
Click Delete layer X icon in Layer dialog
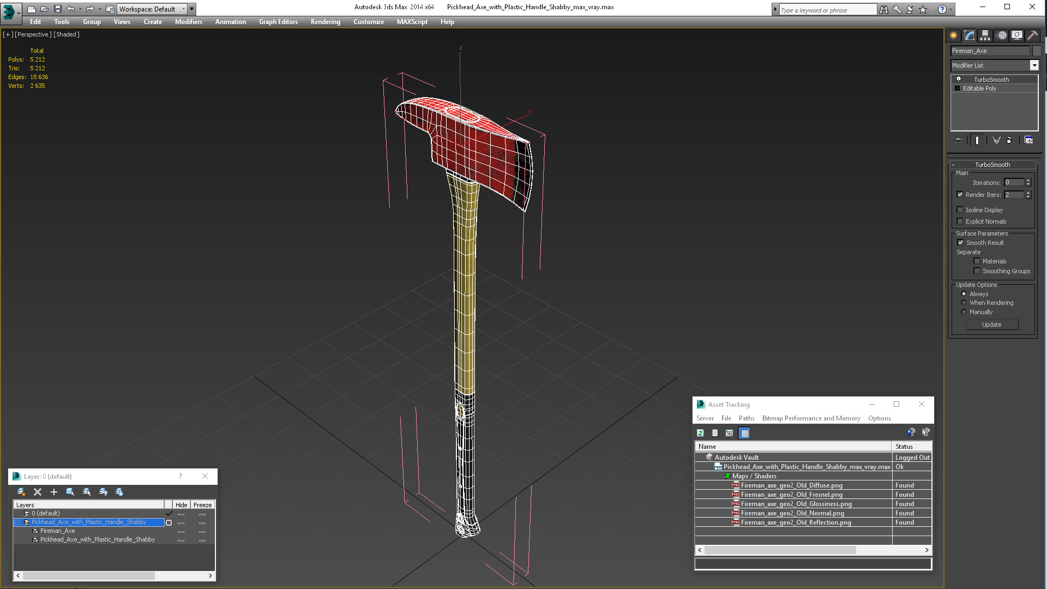click(38, 492)
